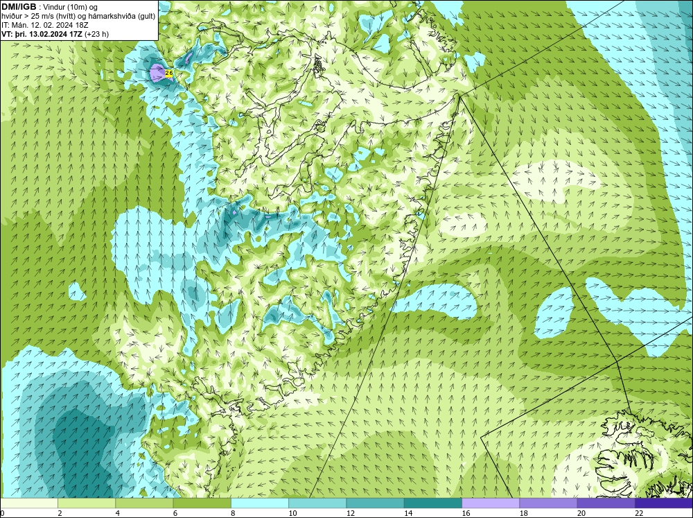Click the 'IT: Mán. 12. 02. 2024 18Z' line
The image size is (693, 518).
(45, 25)
